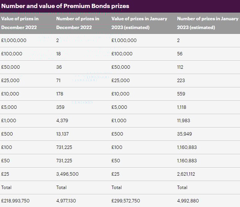
Task: Select the 3,496,500 cell for £25 prizes
Action: click(68, 174)
